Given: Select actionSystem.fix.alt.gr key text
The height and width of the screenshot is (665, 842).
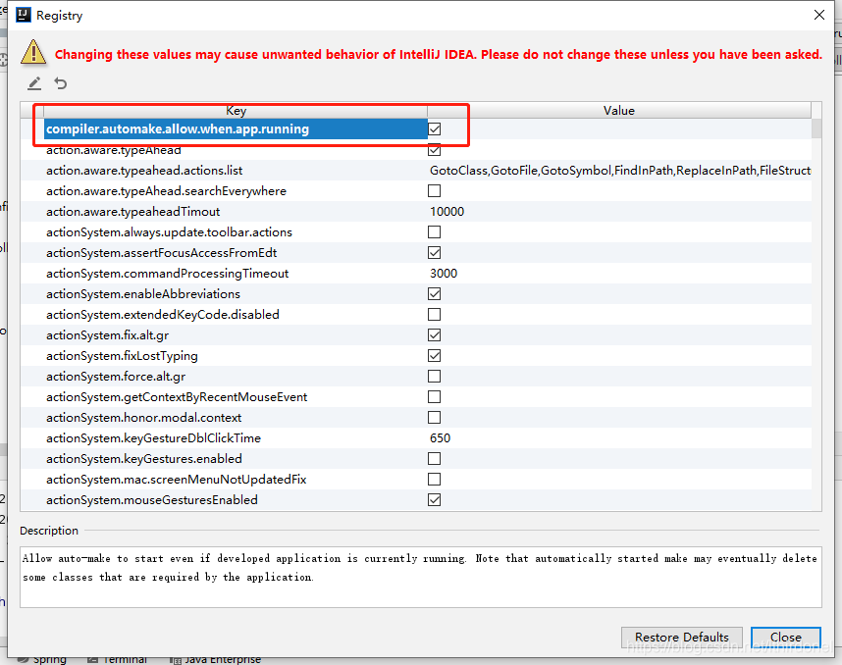Looking at the screenshot, I should click(107, 335).
